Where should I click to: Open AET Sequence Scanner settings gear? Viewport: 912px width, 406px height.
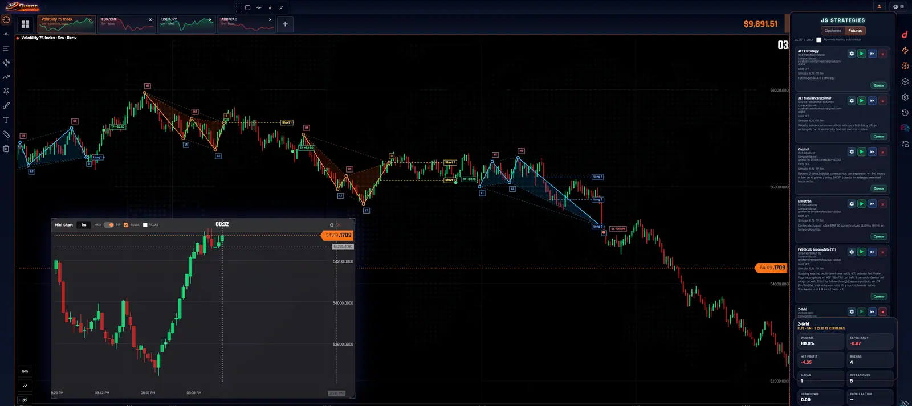click(x=852, y=101)
